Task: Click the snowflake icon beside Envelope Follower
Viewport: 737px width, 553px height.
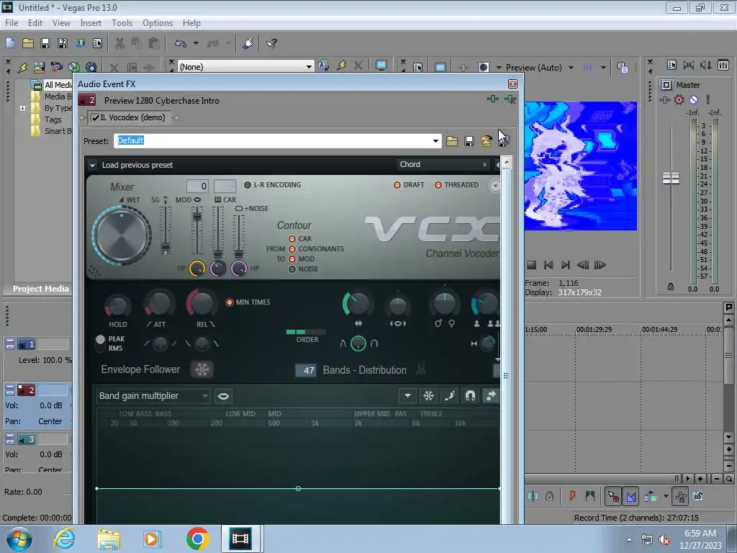Action: click(202, 369)
